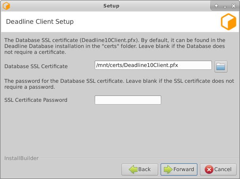
Task: Click the Deadline Client Setup heading
Action: [40, 21]
